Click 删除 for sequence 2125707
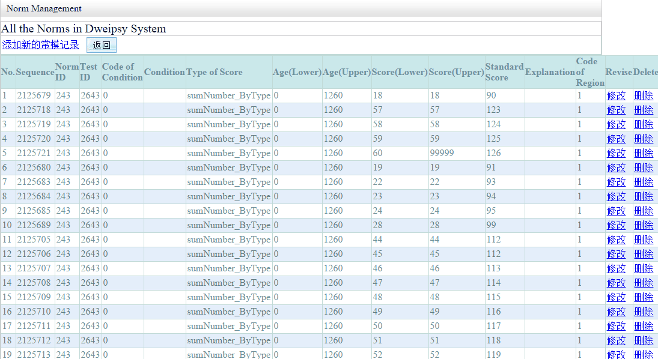The image size is (658, 359). point(644,268)
